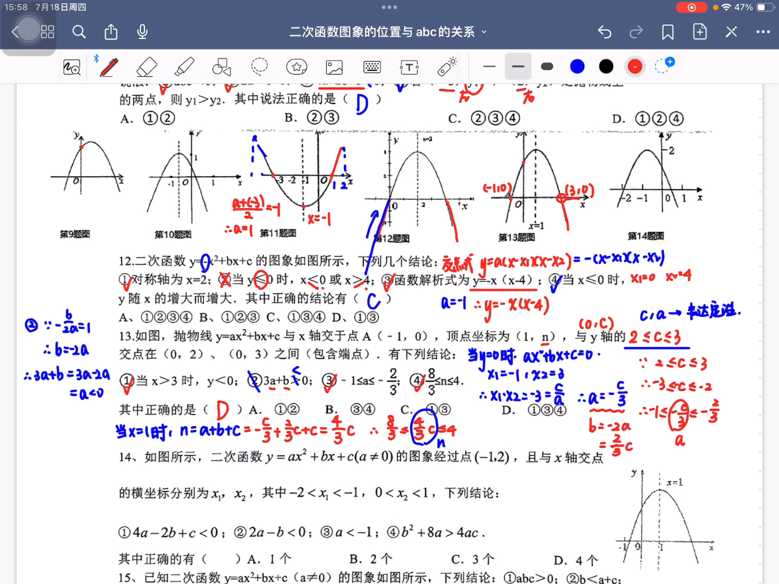The width and height of the screenshot is (779, 584).
Task: Tap the three-dot multitasking indicator
Action: pyautogui.click(x=389, y=7)
